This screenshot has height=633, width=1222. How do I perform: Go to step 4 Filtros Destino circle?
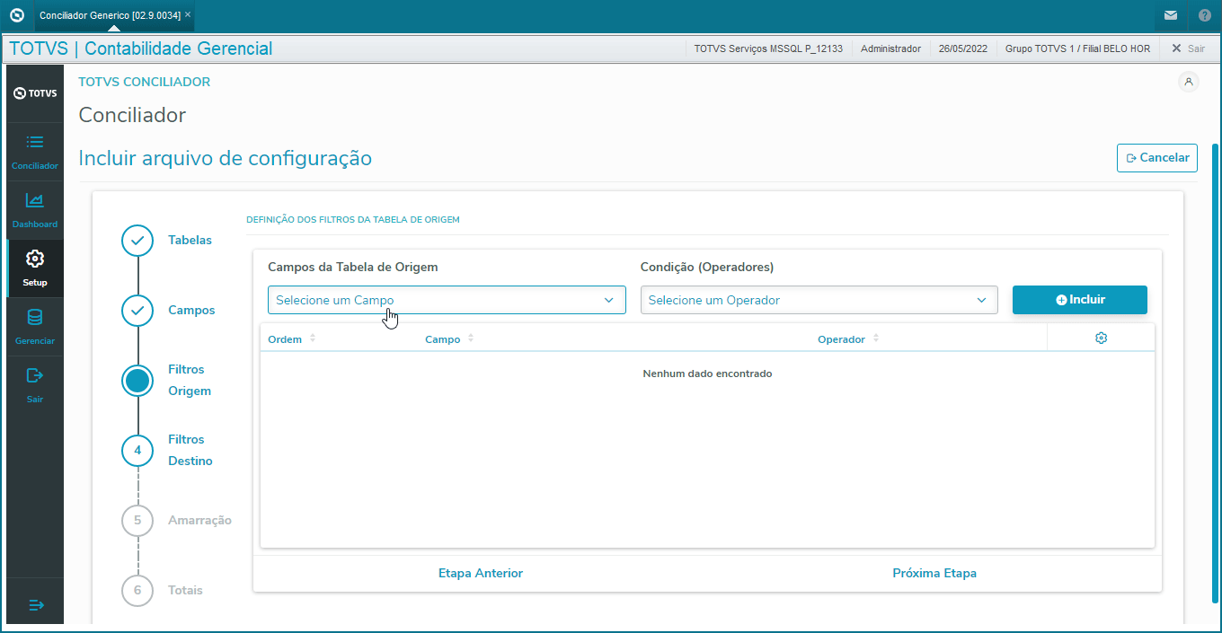pyautogui.click(x=137, y=451)
